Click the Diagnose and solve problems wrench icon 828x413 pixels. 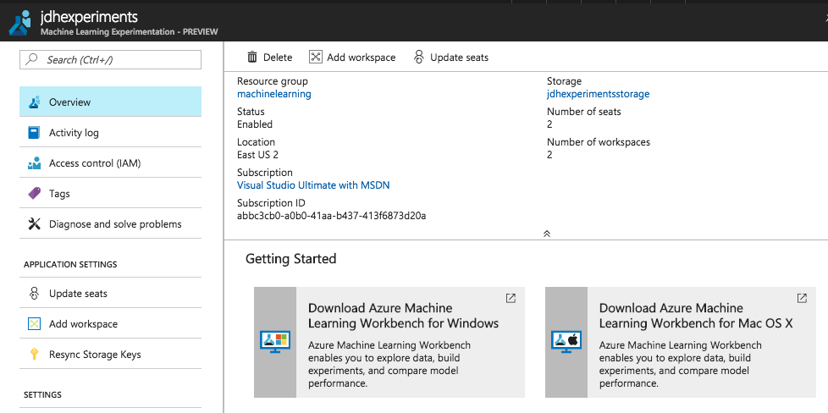(x=34, y=224)
